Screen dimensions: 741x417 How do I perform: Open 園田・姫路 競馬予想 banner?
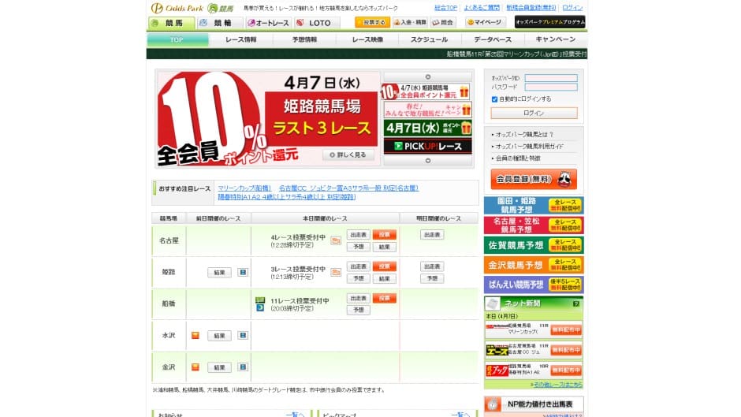(x=534, y=206)
